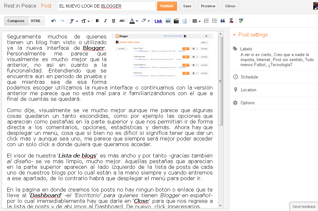318x211 pixels.
Task: Click the 'Dashboard' italic text in post
Action: pyautogui.click(x=46, y=195)
